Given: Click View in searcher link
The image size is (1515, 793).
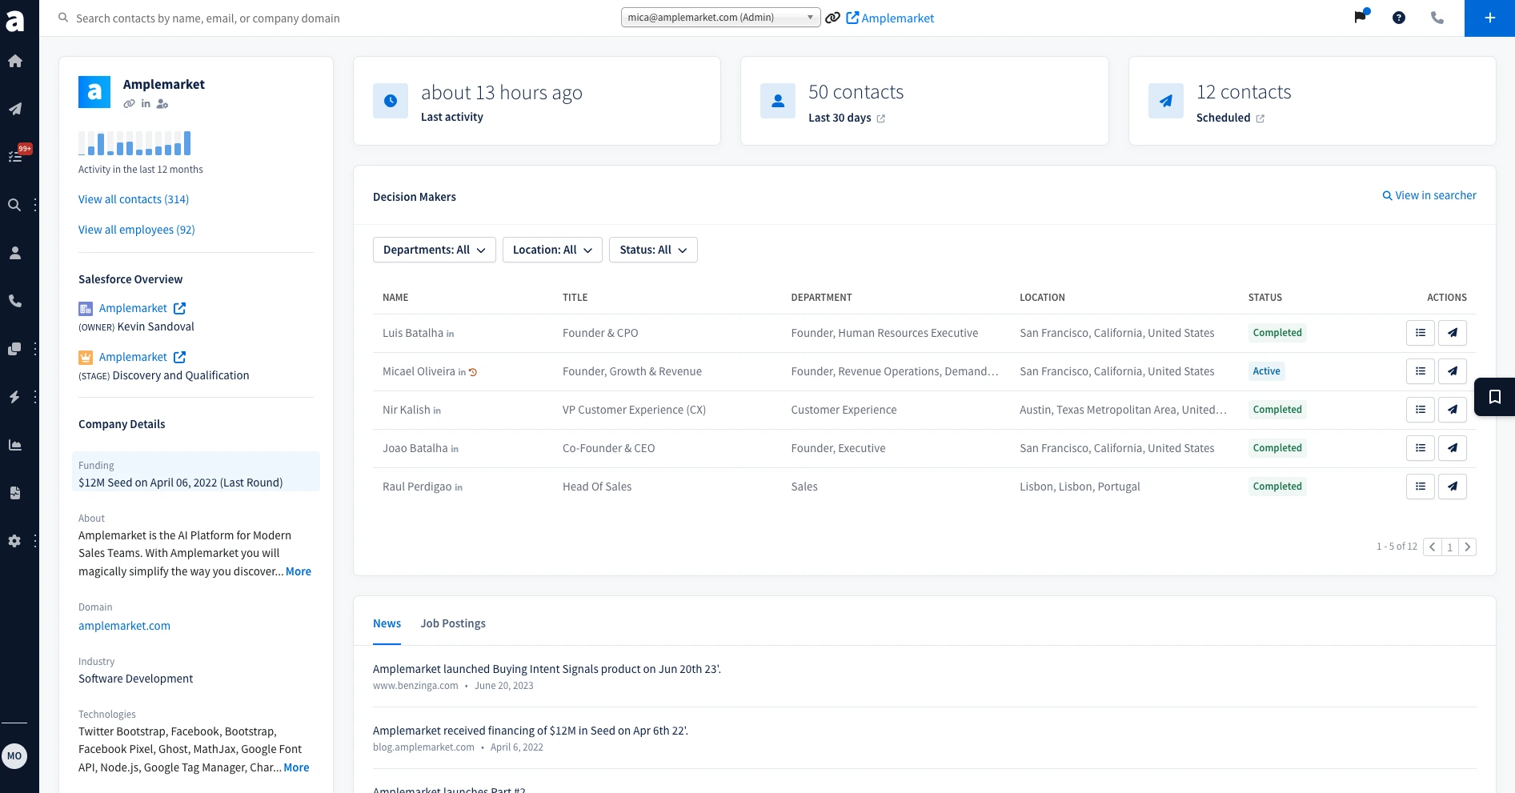Looking at the screenshot, I should (x=1429, y=195).
